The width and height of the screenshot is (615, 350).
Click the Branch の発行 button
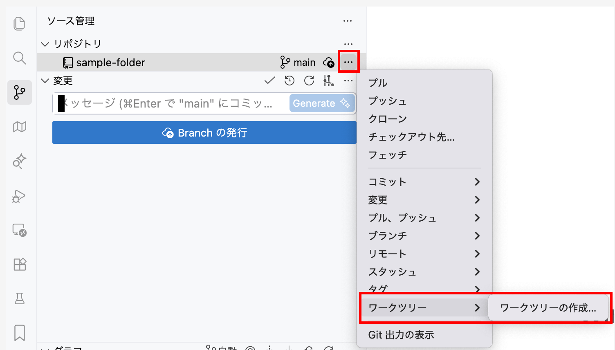(x=204, y=133)
